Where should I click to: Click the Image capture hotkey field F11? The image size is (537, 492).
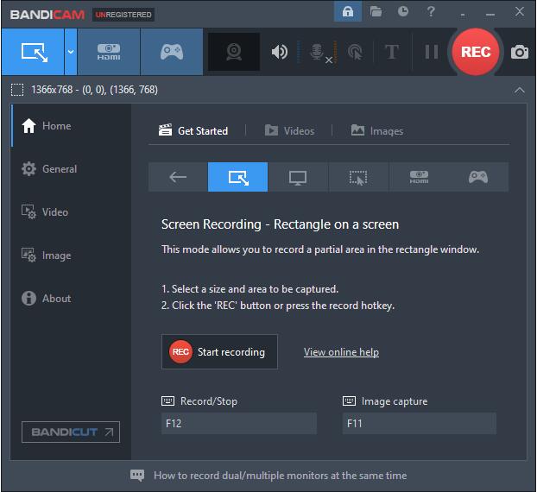click(420, 424)
